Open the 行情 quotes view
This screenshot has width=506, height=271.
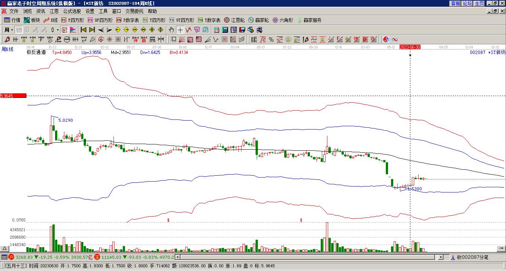click(12, 20)
